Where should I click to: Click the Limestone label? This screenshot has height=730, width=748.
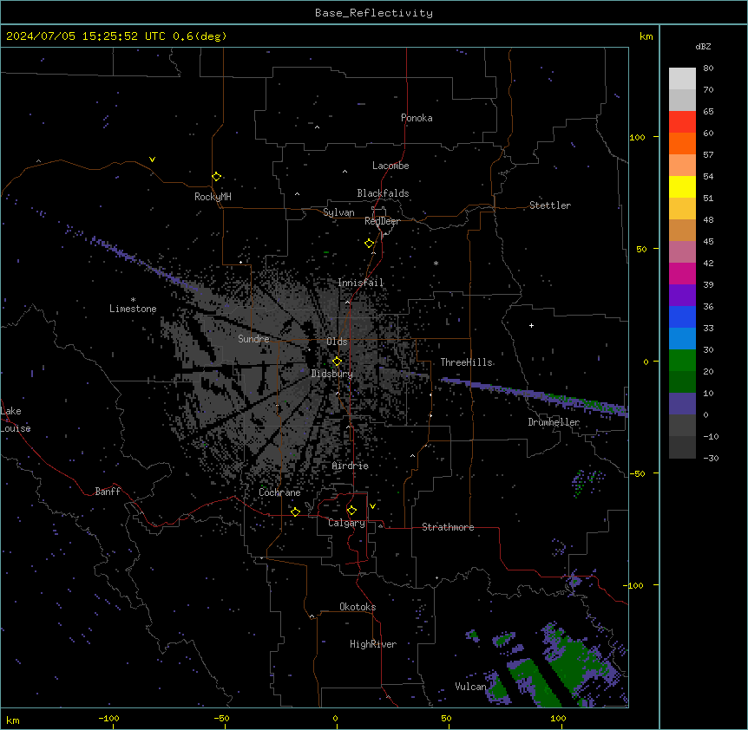coord(133,309)
